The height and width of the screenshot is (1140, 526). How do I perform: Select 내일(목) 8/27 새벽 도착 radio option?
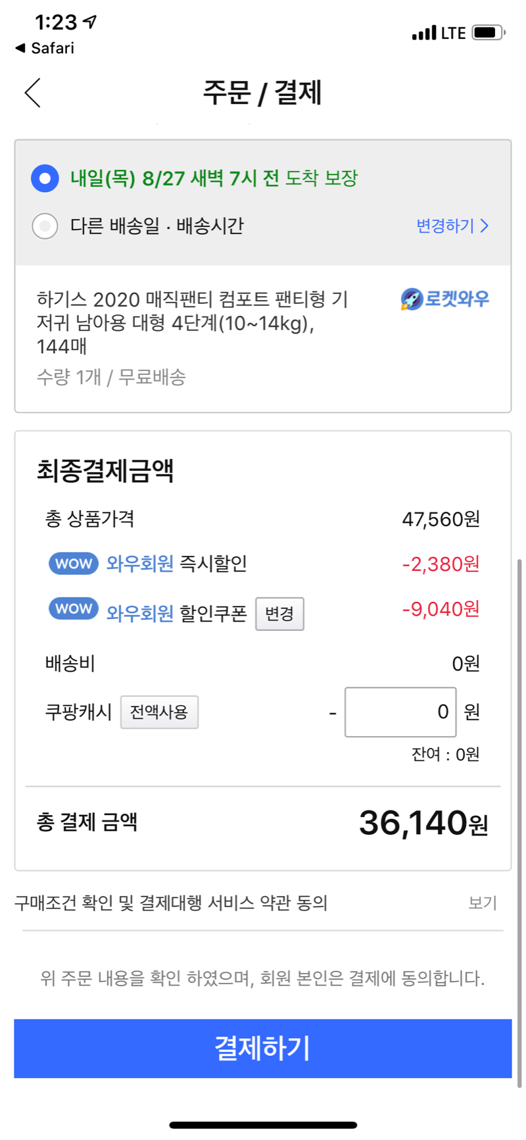click(x=45, y=178)
